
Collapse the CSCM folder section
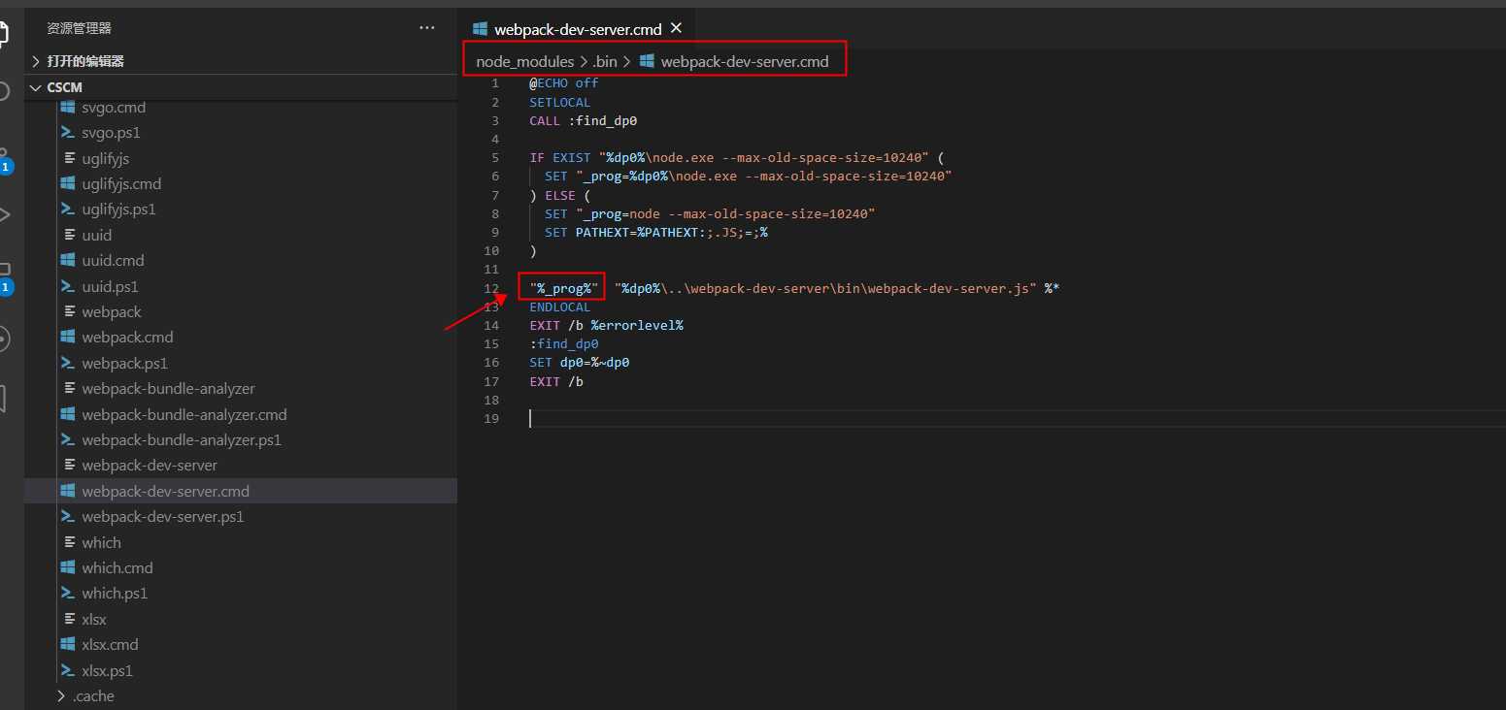pyautogui.click(x=241, y=87)
